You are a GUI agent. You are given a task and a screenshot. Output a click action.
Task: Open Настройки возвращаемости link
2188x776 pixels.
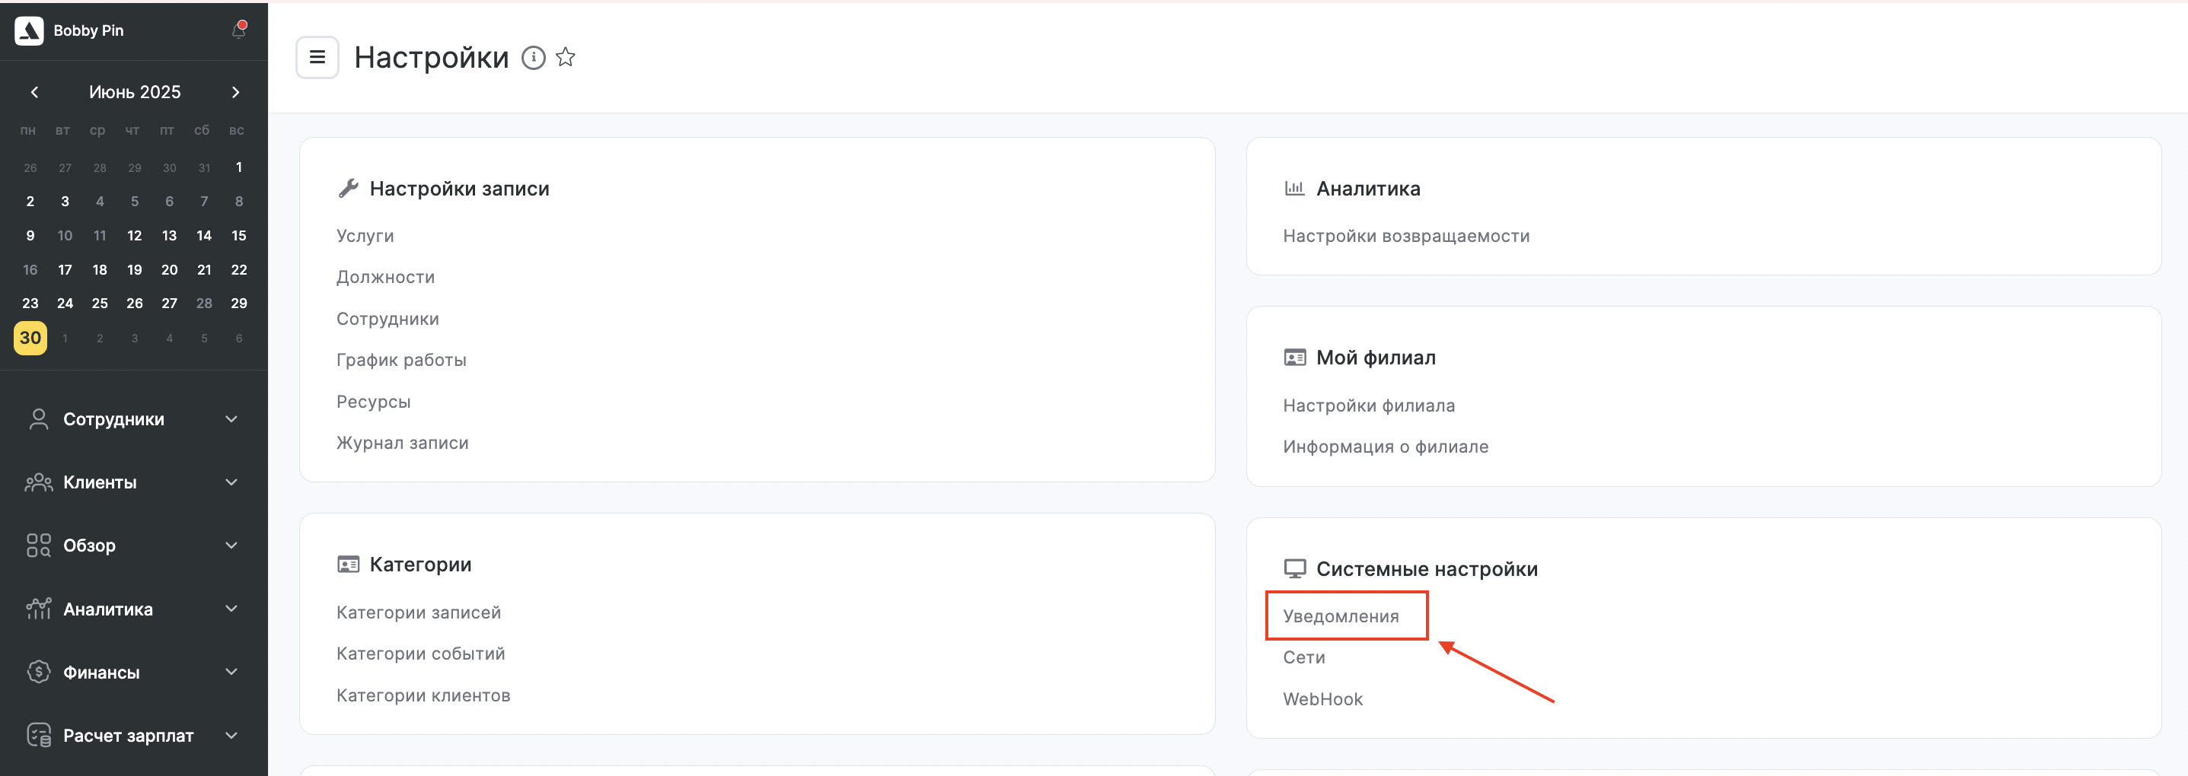coord(1405,236)
